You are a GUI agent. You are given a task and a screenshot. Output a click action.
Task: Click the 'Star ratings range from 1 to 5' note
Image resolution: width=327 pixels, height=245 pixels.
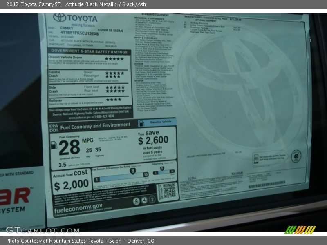pos(90,109)
